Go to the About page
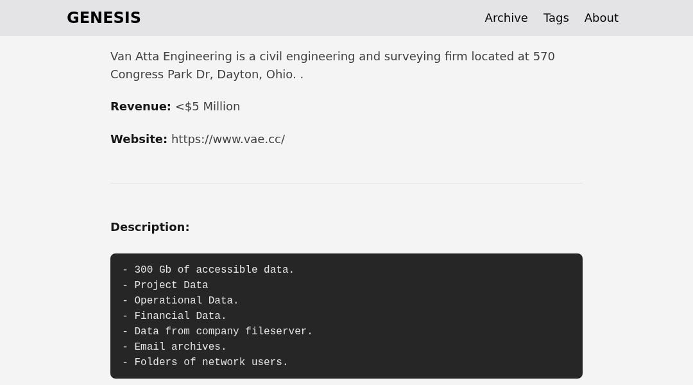 [x=601, y=18]
